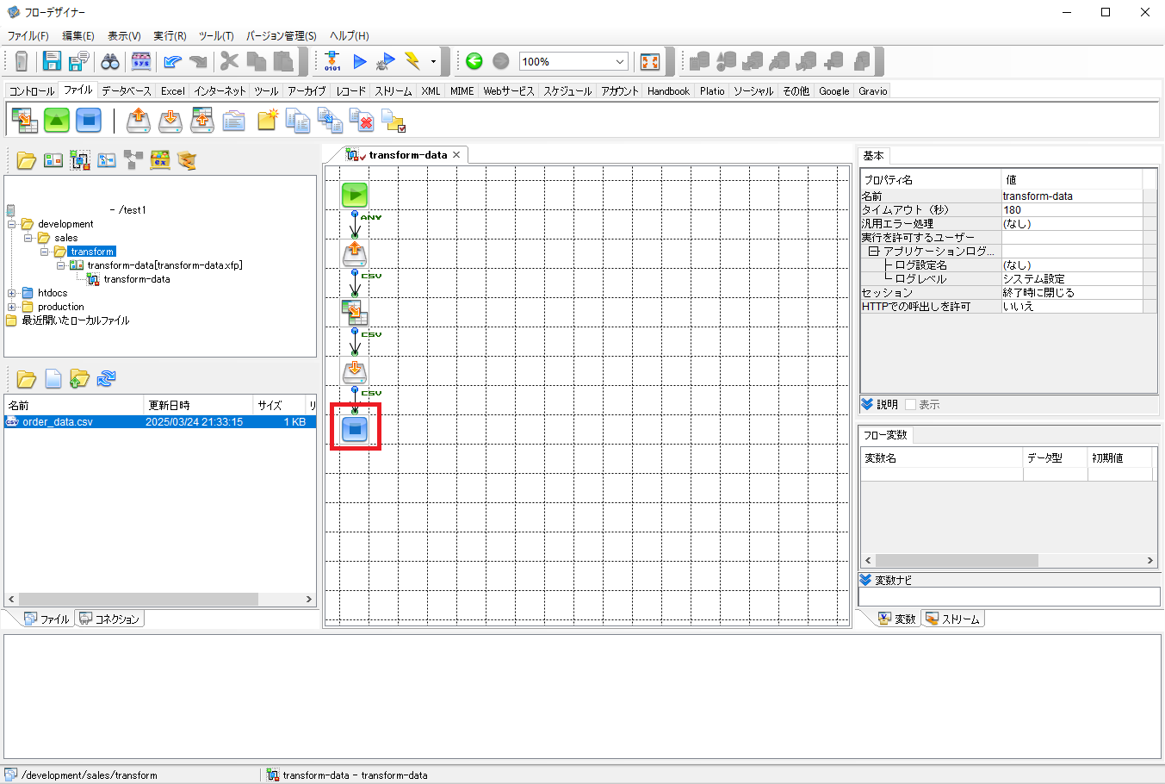The image size is (1165, 784).
Task: Click the orange fit-to-screen icon
Action: point(650,61)
